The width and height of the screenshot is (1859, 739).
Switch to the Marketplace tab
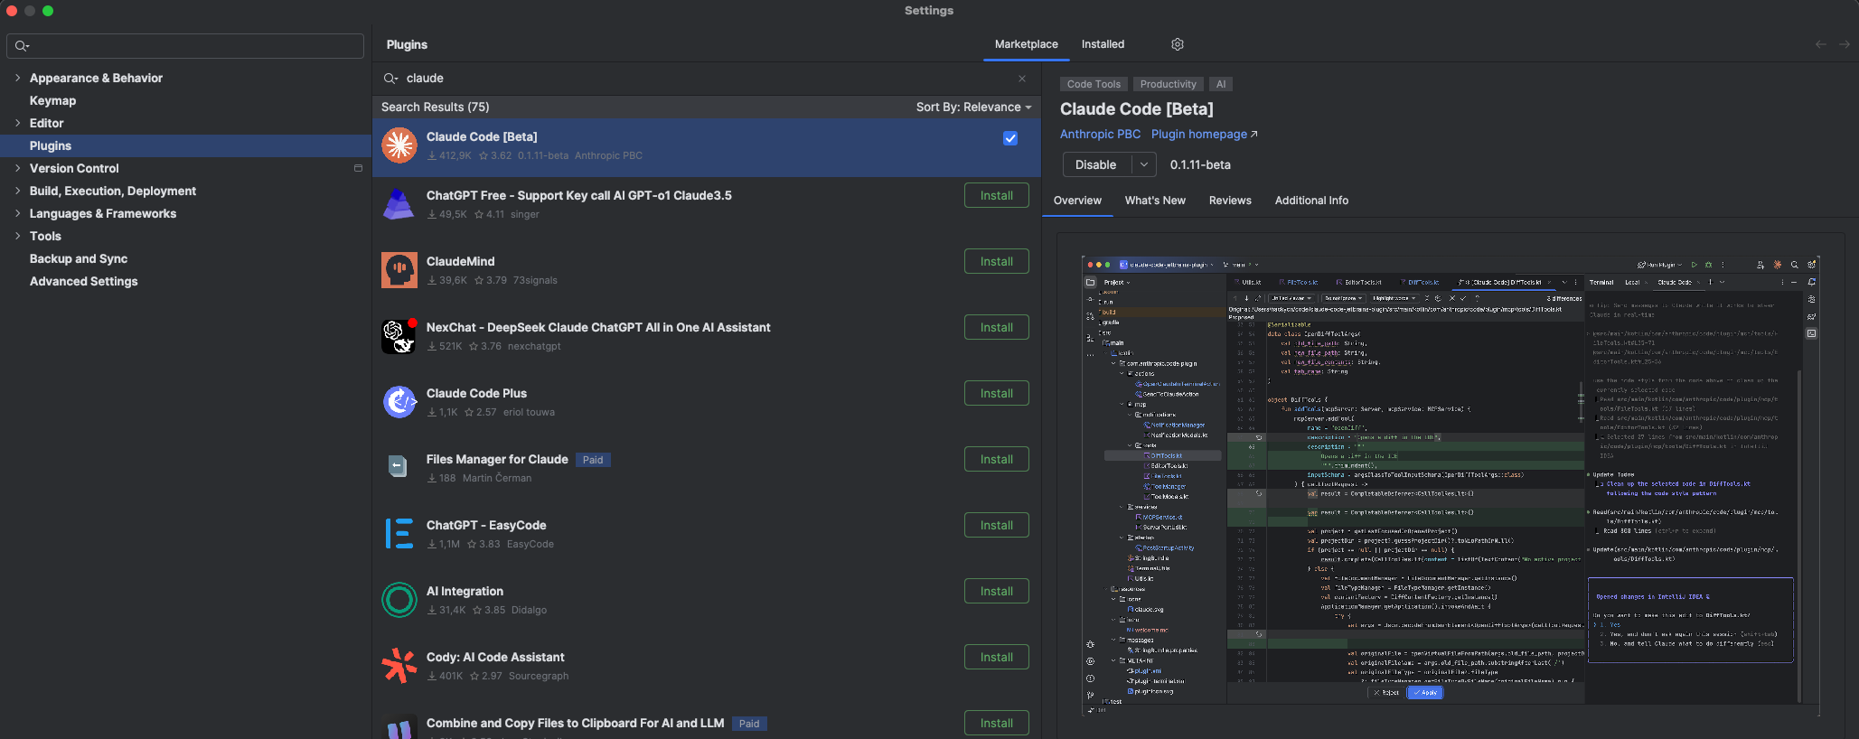1026,44
